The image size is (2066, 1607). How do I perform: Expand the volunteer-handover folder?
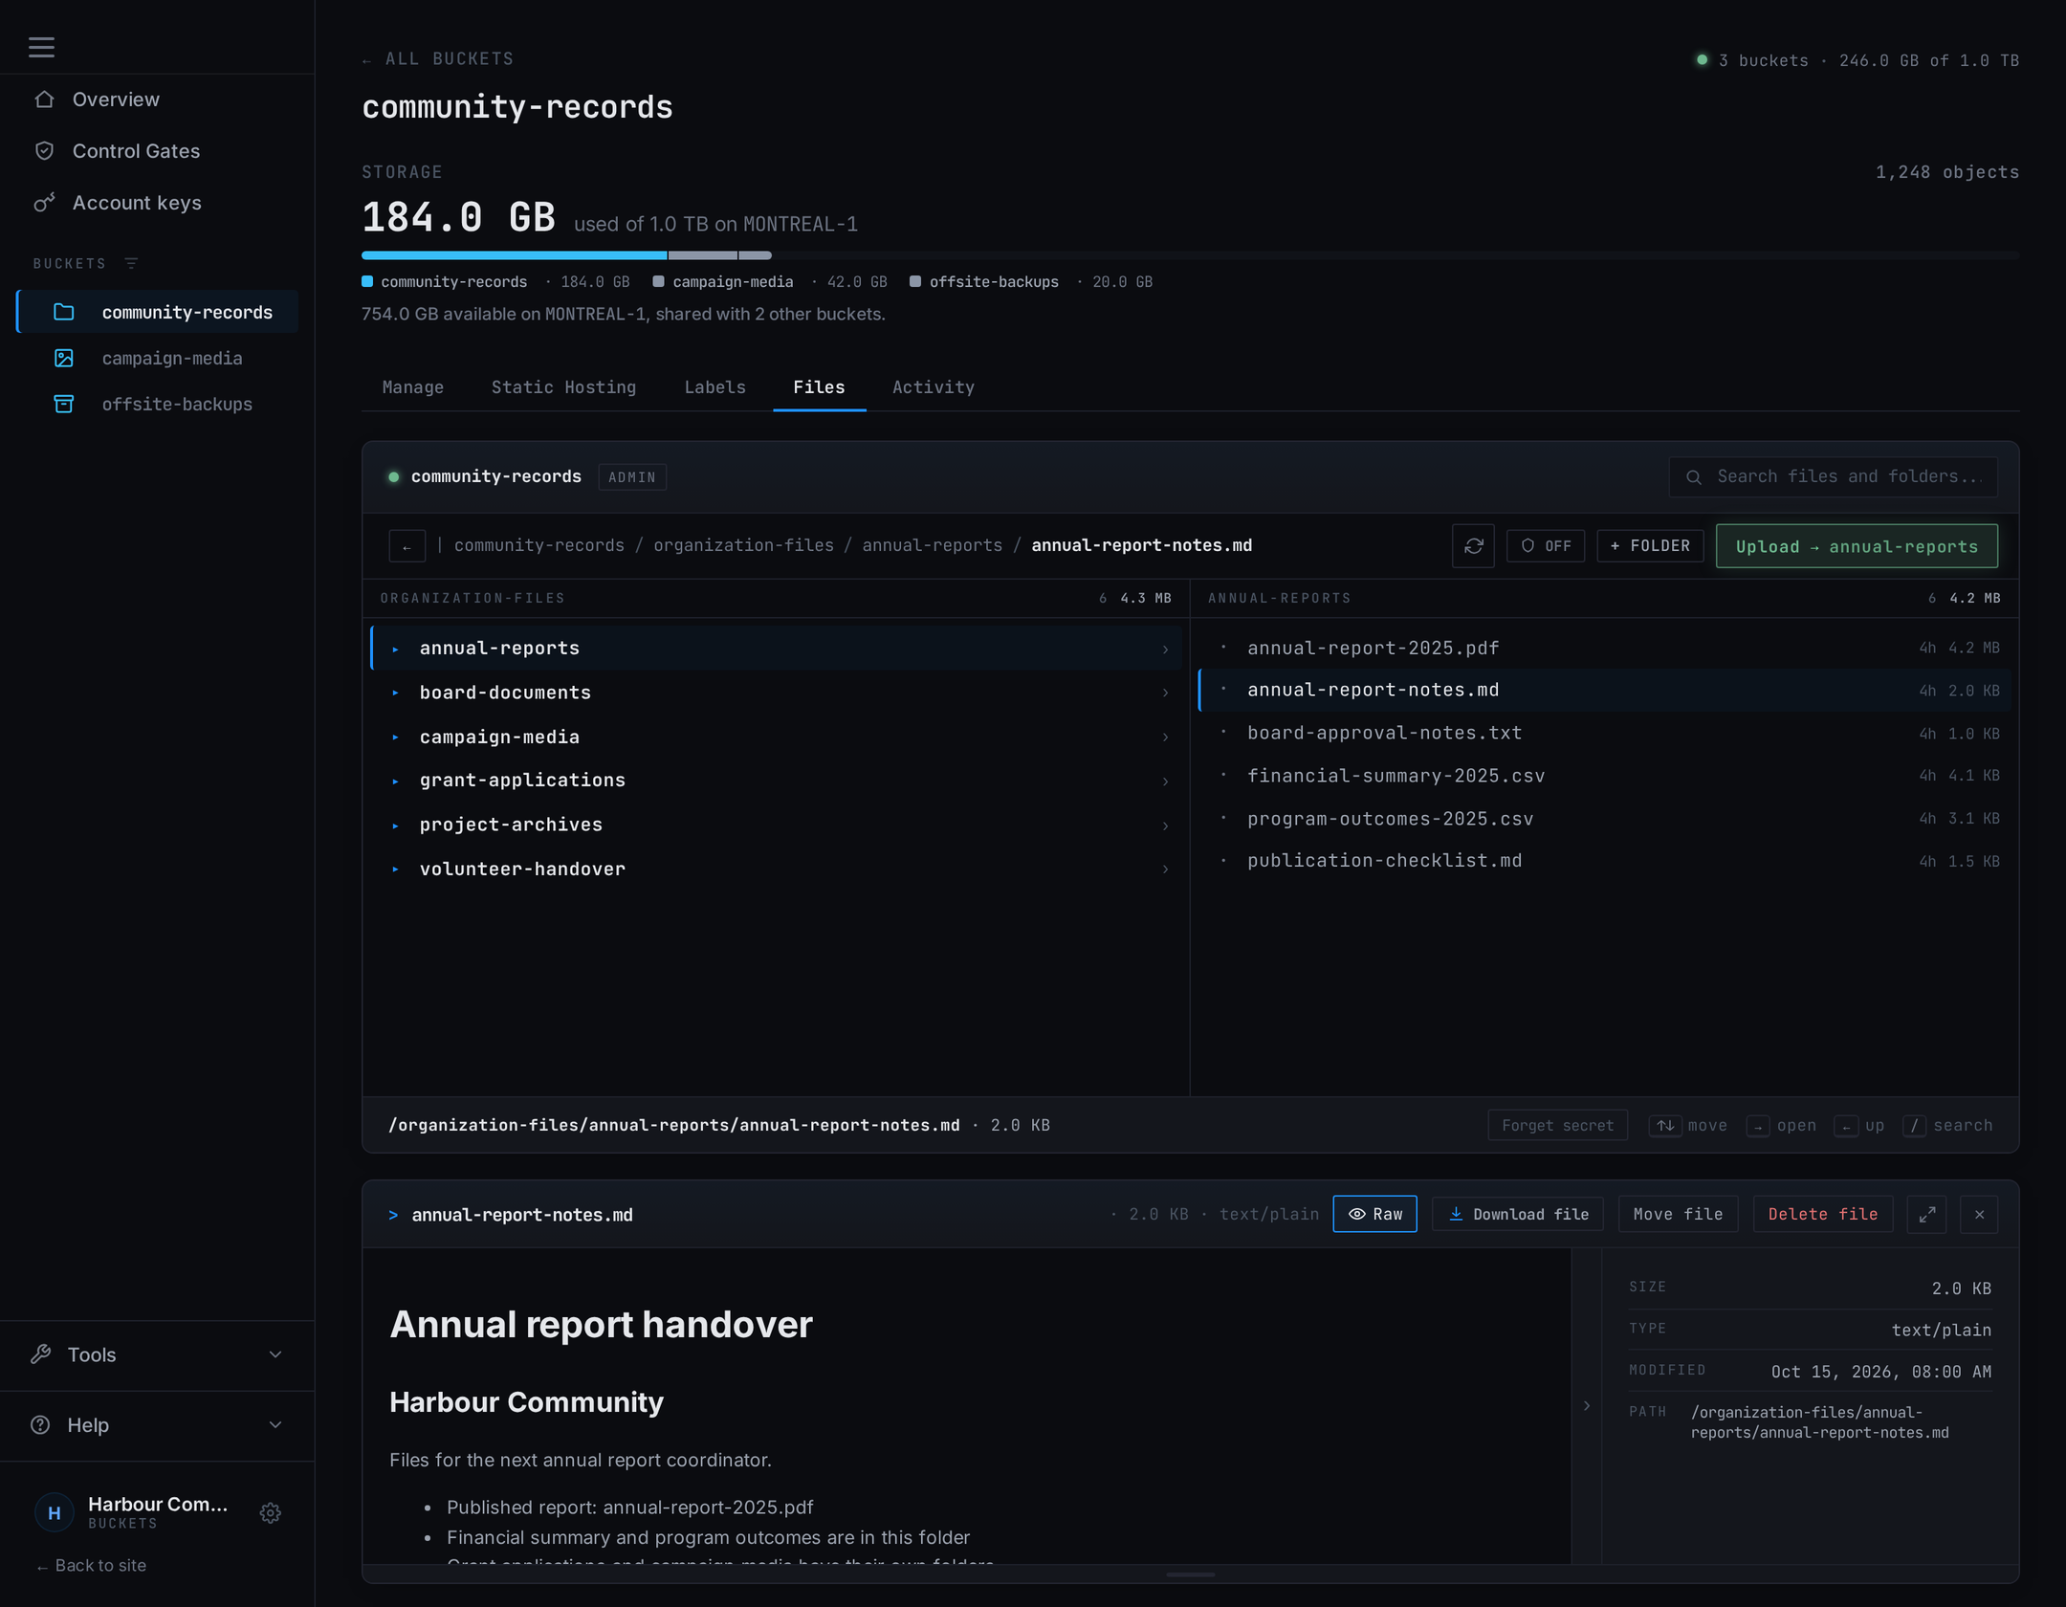coord(776,869)
